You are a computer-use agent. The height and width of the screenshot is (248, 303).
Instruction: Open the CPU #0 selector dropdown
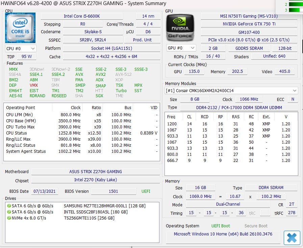click(20, 48)
